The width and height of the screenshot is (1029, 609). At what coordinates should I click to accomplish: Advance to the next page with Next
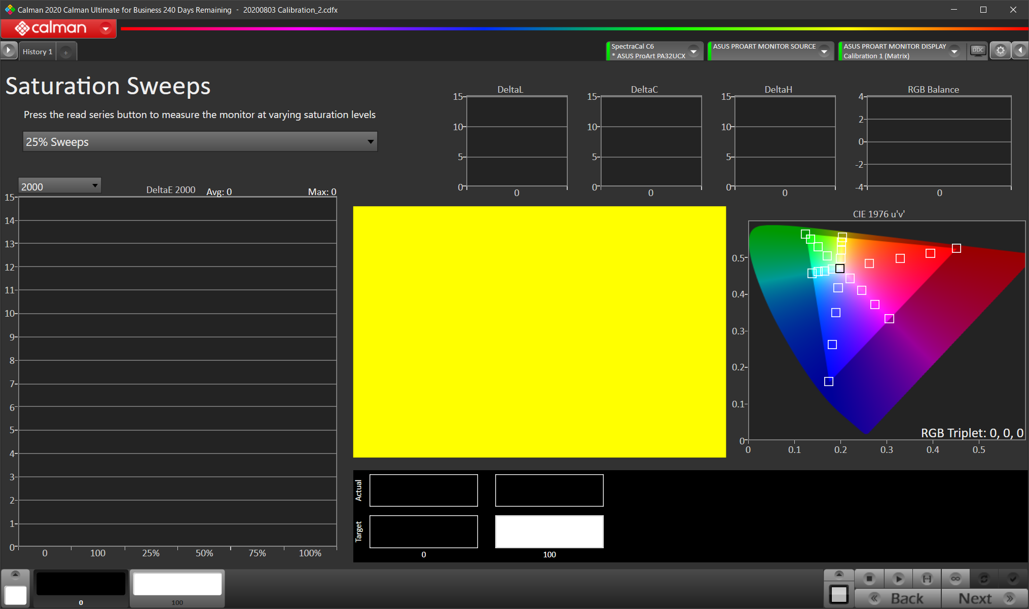(x=984, y=598)
